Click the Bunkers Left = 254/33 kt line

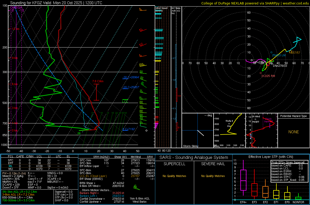[x=102, y=196]
